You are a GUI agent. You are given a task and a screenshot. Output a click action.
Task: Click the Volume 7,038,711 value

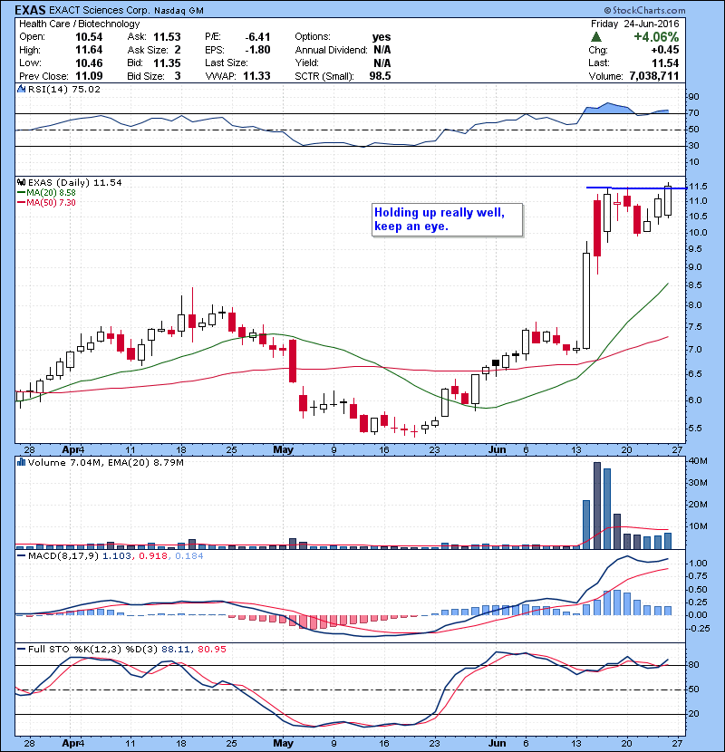click(654, 76)
